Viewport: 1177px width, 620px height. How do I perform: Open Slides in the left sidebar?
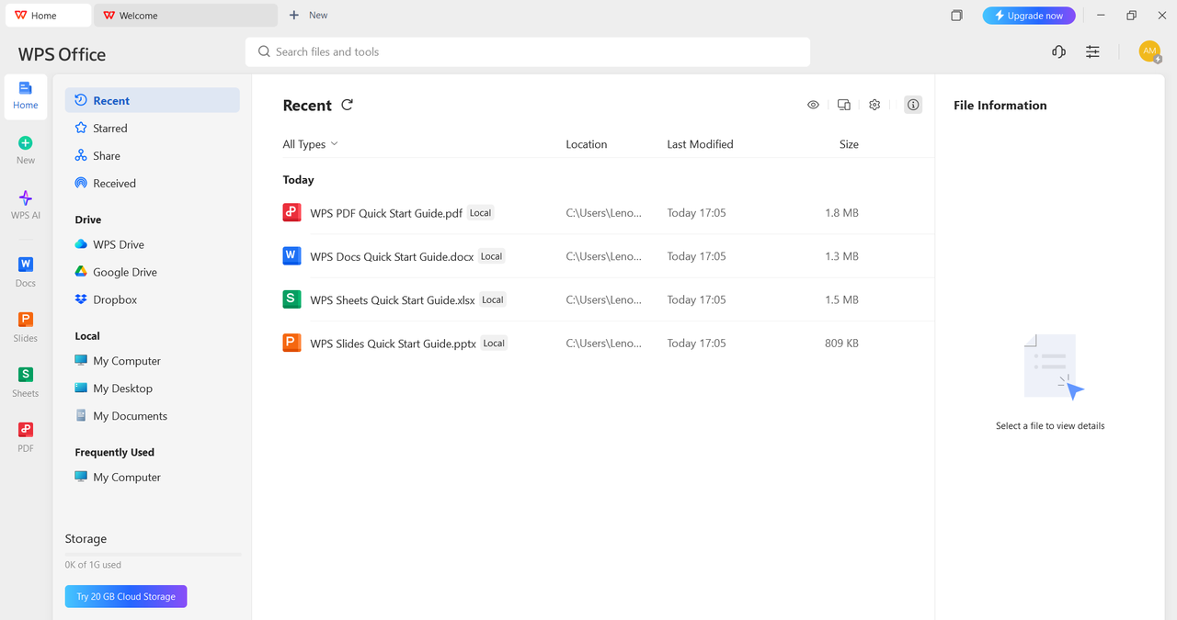coord(26,326)
